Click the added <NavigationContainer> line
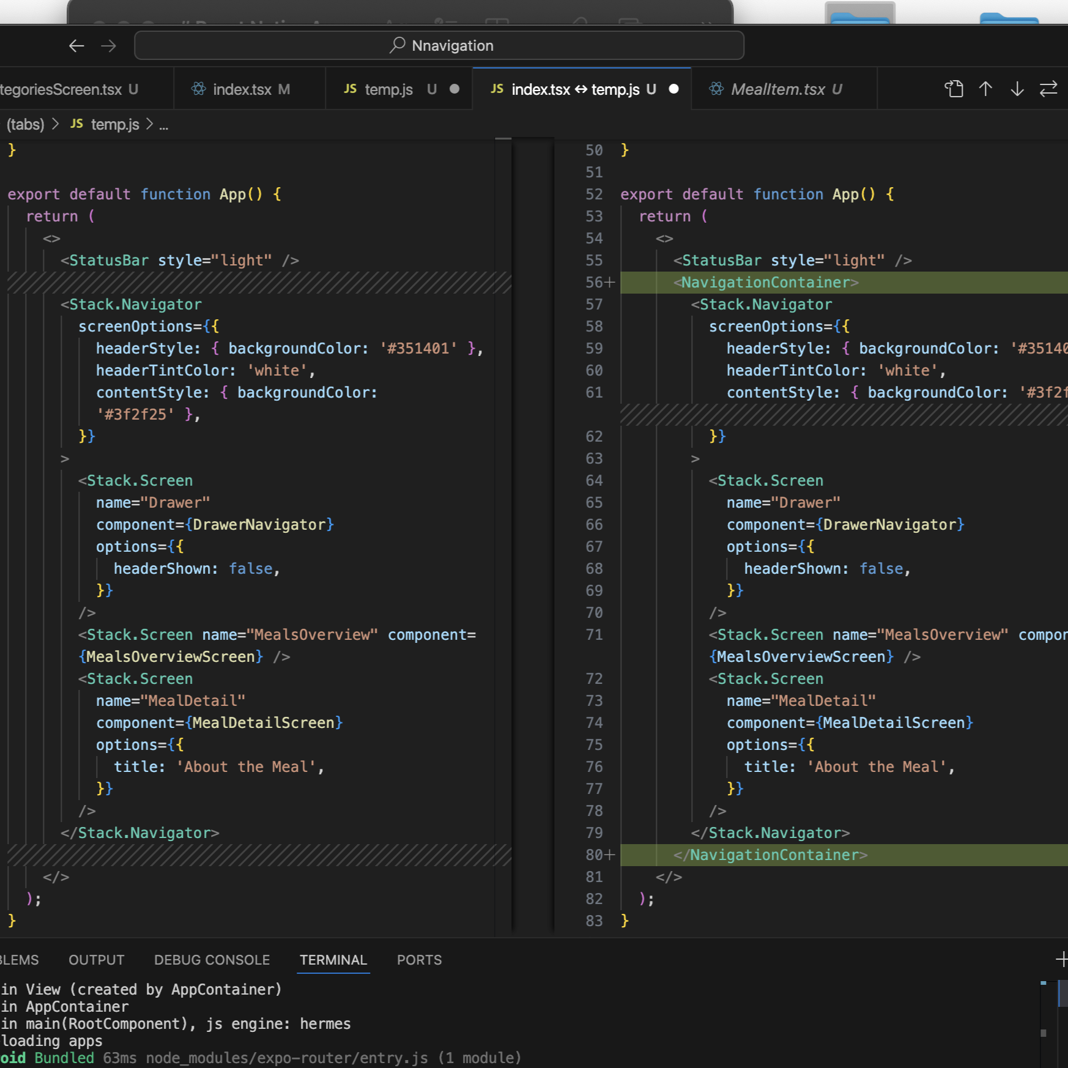This screenshot has height=1068, width=1068. pyautogui.click(x=844, y=283)
